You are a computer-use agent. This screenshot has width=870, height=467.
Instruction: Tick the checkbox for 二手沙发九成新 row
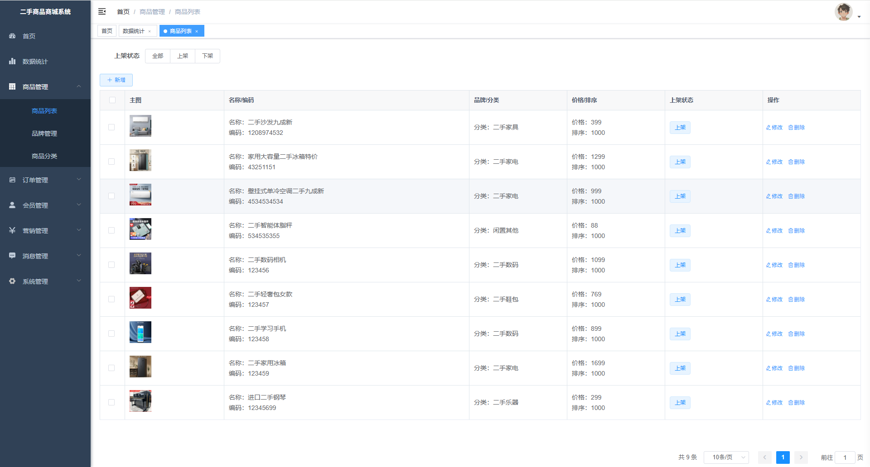click(111, 127)
